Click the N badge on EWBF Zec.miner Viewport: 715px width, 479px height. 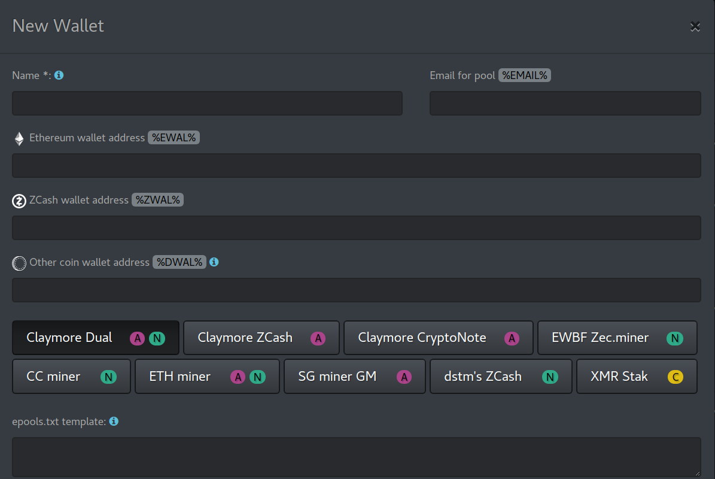[x=675, y=338]
